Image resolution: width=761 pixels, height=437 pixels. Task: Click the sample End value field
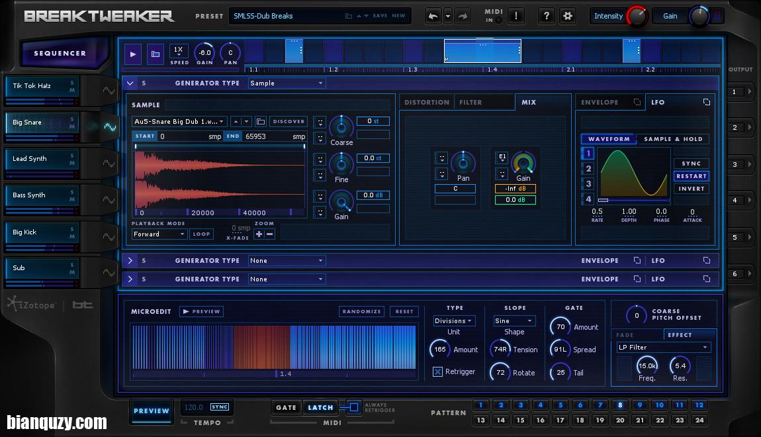[x=267, y=136]
